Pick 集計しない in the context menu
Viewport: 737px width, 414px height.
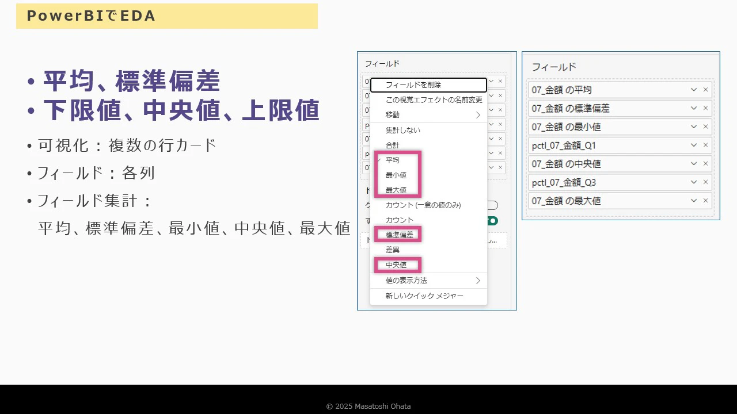(x=428, y=131)
